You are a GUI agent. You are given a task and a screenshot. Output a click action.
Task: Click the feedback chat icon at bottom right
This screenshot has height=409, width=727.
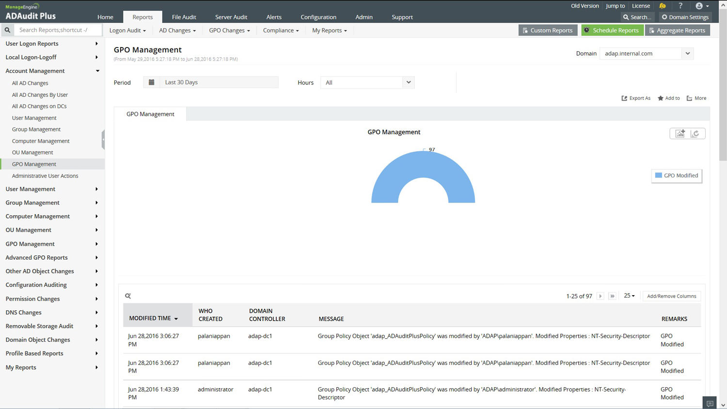[710, 403]
